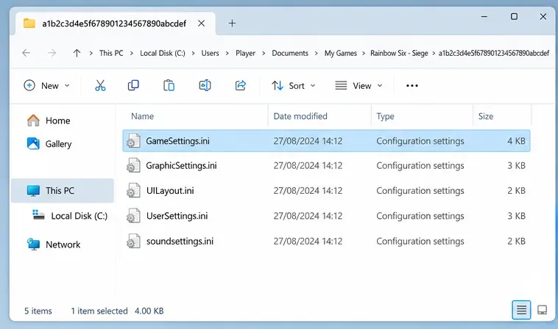
Task: Click date modified of UILayout.ini row
Action: 308,191
